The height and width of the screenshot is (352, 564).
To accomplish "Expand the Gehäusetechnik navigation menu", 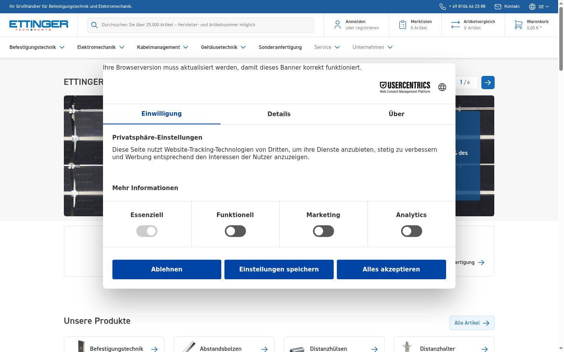I will click(x=223, y=47).
